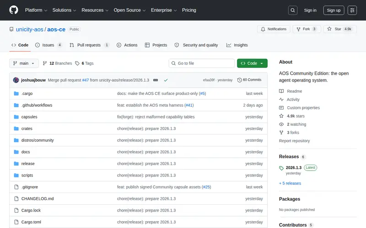The width and height of the screenshot is (366, 228).
Task: Click the .cargo folder icon
Action: click(16, 93)
